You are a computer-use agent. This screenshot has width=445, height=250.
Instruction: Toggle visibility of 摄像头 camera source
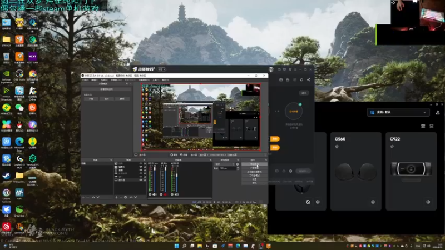141,167
